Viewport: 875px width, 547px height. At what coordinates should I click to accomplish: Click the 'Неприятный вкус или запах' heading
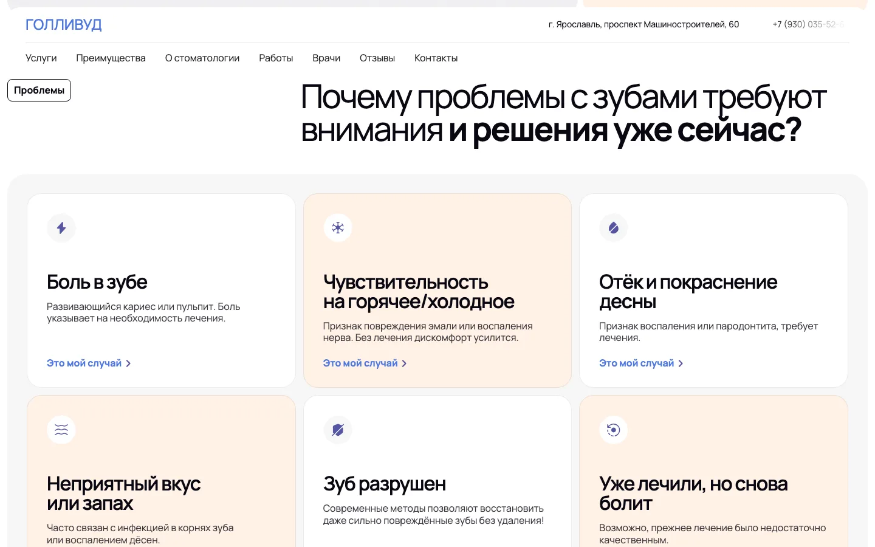click(124, 494)
